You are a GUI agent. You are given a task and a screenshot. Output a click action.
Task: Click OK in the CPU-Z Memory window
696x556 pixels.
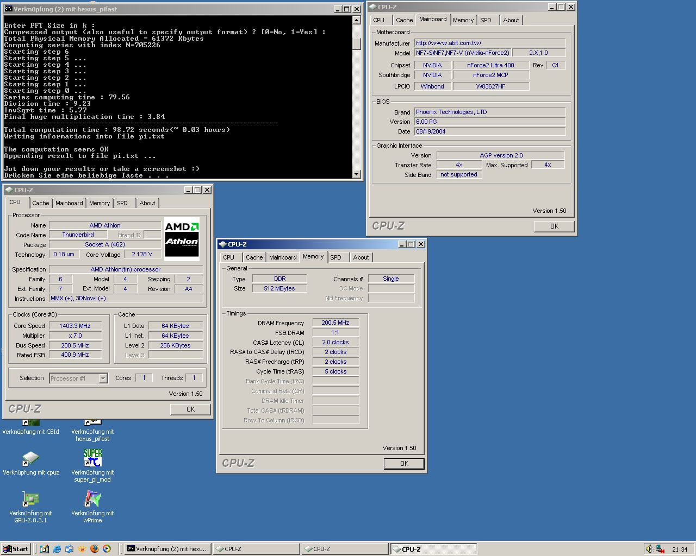tap(404, 464)
